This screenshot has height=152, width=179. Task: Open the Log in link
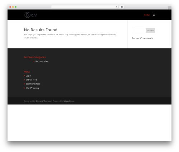[x=28, y=76]
